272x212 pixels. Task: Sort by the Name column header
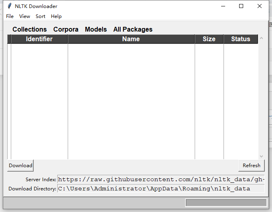tap(131, 39)
